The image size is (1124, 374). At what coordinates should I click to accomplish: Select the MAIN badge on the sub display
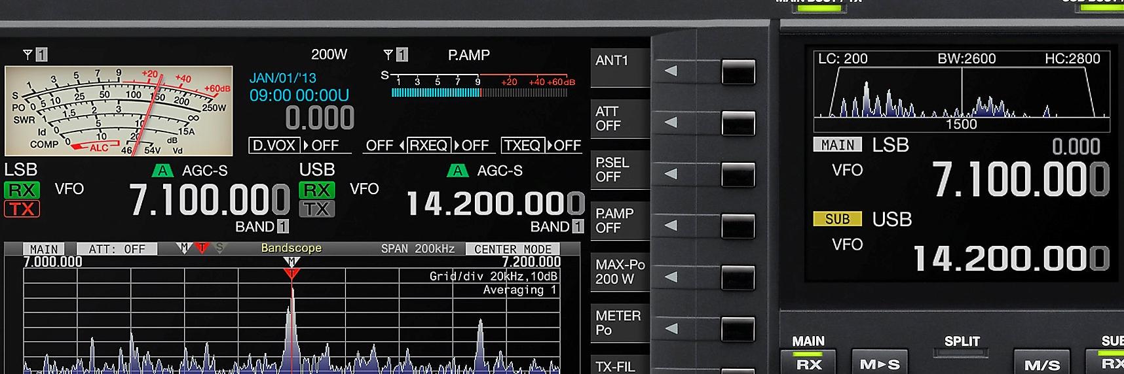[x=838, y=144]
